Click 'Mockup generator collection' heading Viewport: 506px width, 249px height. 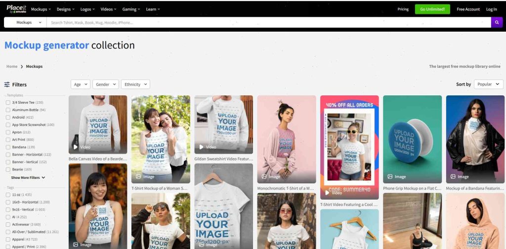69,45
